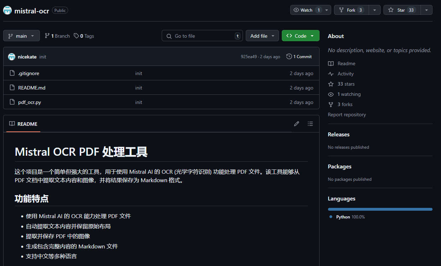
Task: Expand the Add file dropdown
Action: click(262, 36)
